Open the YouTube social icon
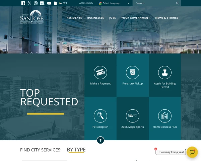This screenshot has height=161, width=201. pyautogui.click(x=49, y=3)
